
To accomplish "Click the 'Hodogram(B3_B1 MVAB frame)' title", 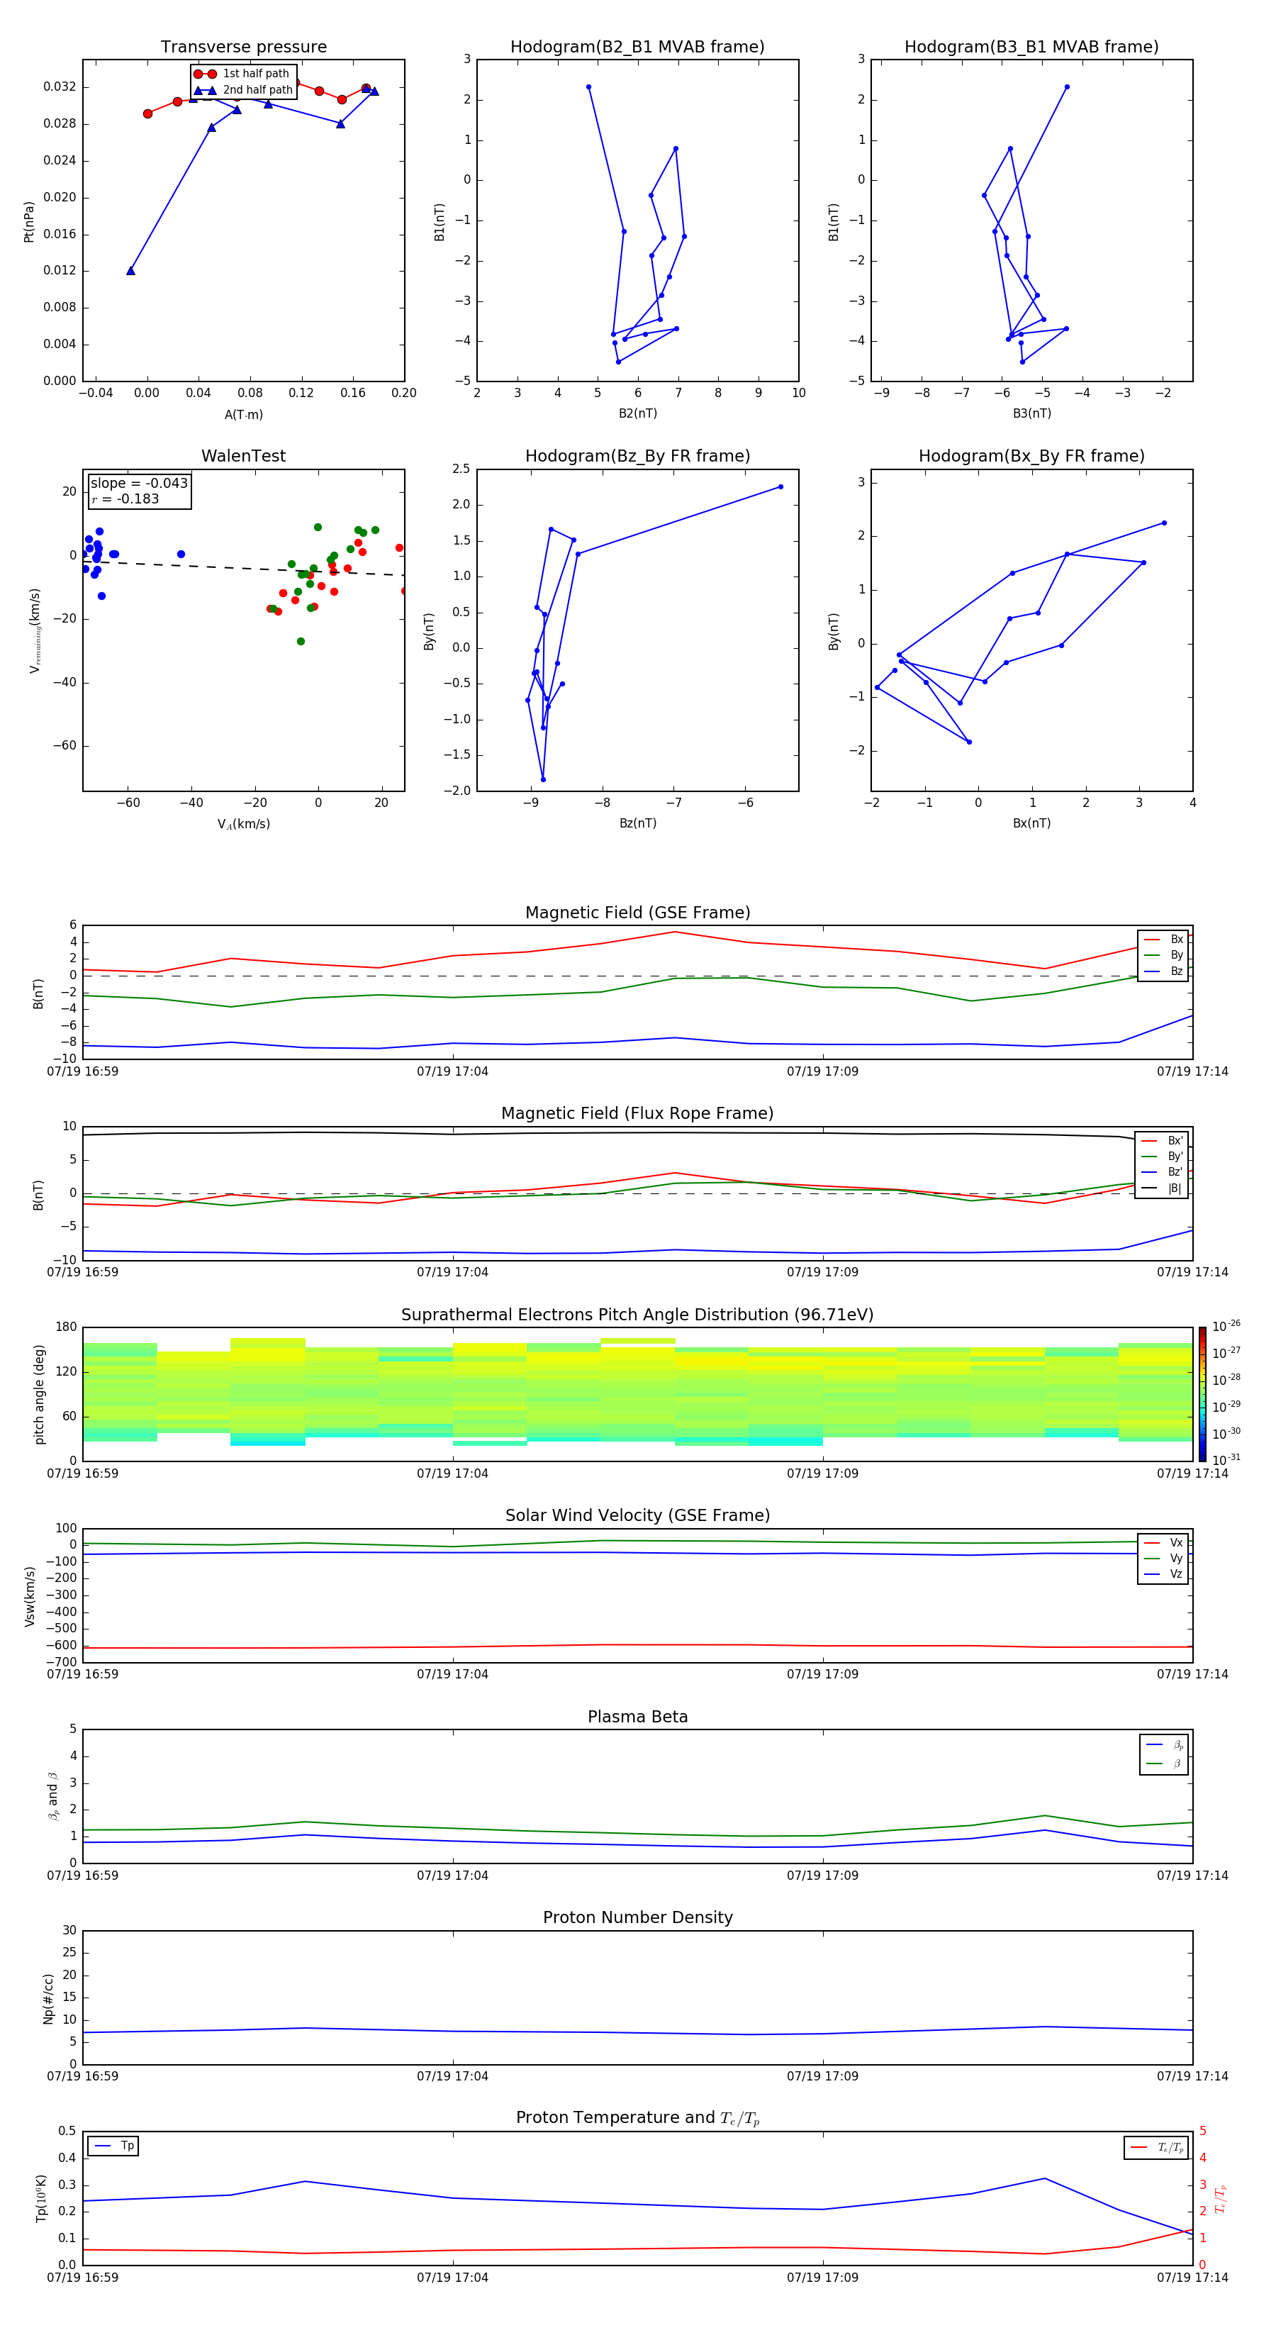I will coord(1031,48).
